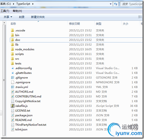Click the tslint.json file icon
Image resolution: width=144 pixels, height=139 pixels.
pyautogui.click(x=12, y=129)
